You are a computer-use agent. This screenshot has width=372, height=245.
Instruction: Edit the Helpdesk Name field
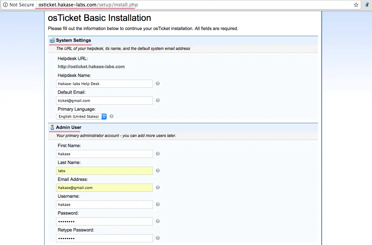point(104,84)
